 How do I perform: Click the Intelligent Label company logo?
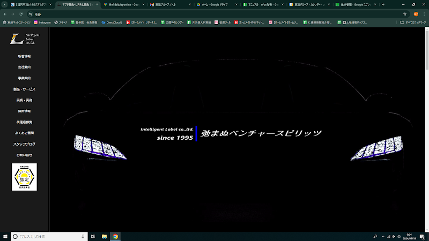pos(24,39)
